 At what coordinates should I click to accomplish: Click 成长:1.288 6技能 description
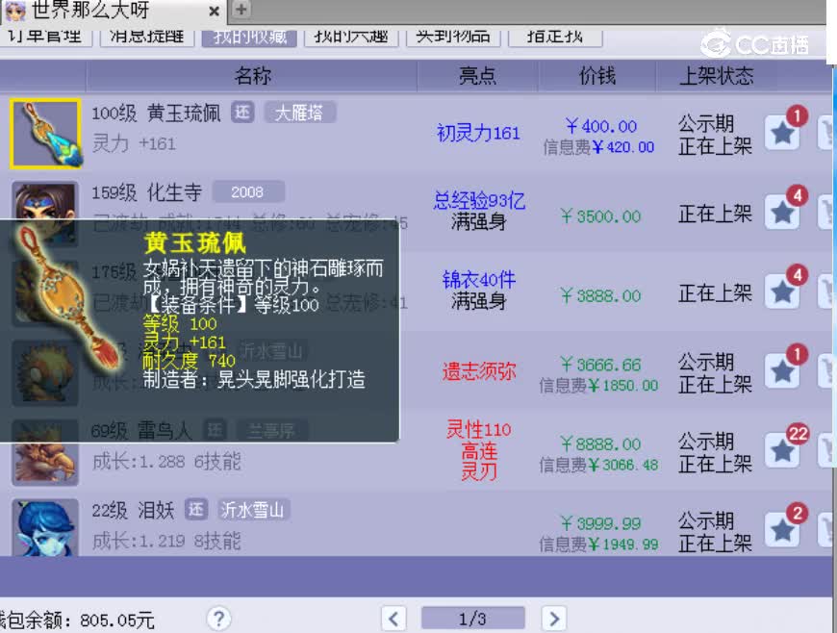pyautogui.click(x=166, y=461)
